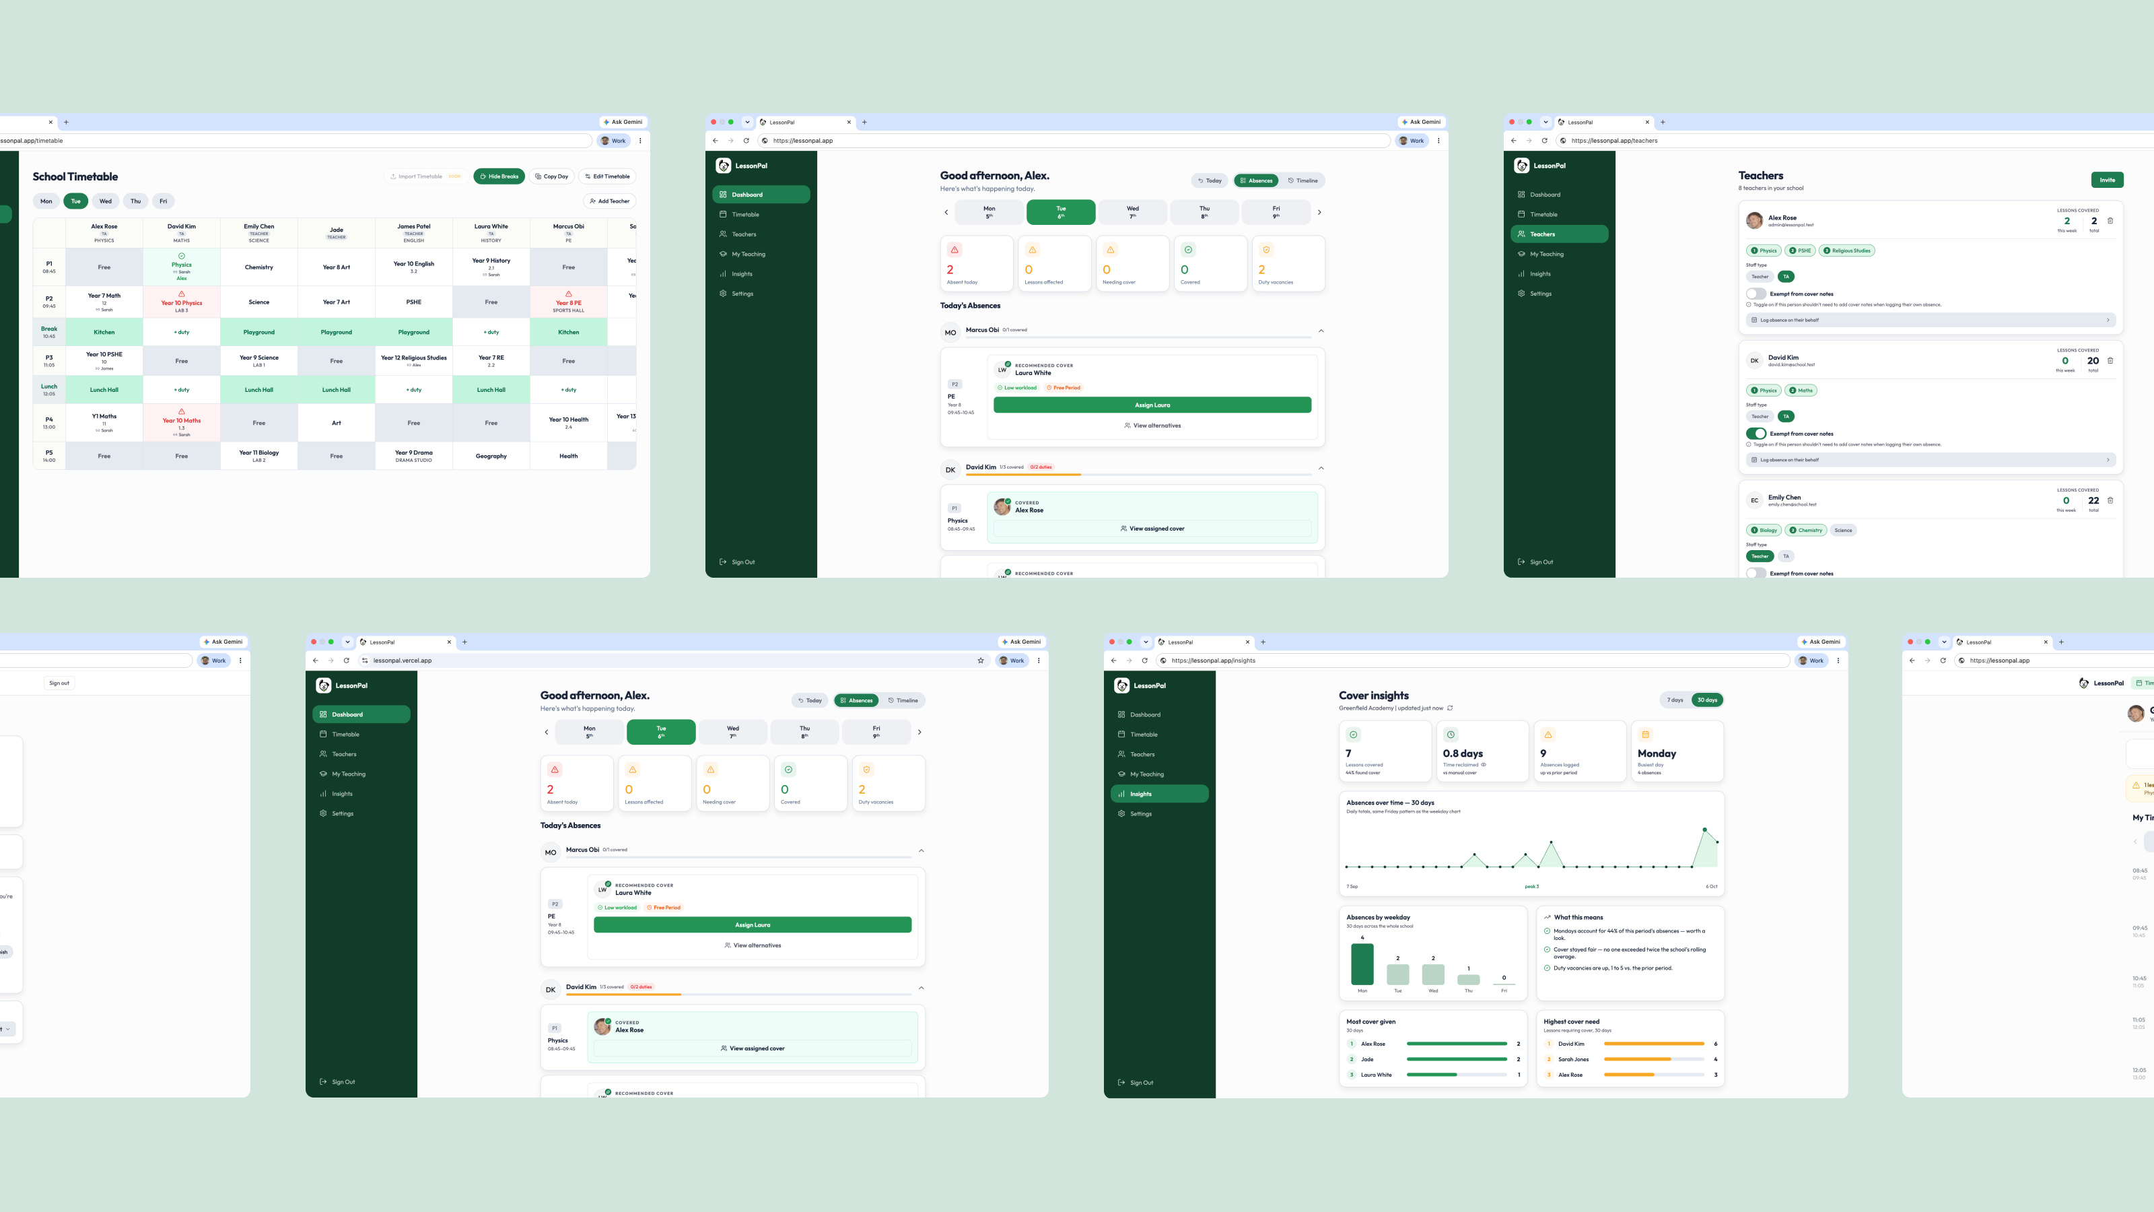Collapse David Kim absence section, lessonpal.app dashboard
The height and width of the screenshot is (1212, 2154).
point(1321,469)
